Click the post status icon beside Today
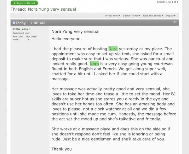The image size is (189, 154). [14, 23]
